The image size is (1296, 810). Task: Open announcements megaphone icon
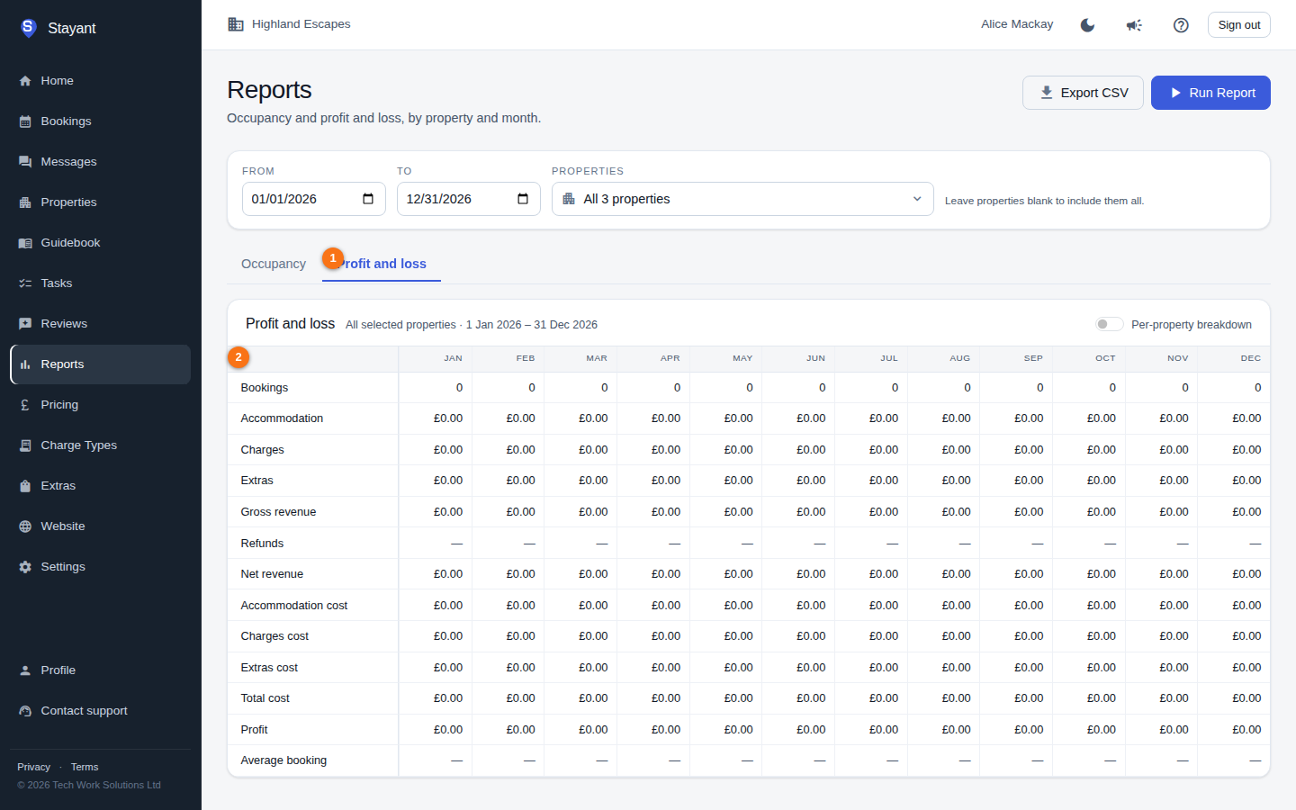click(x=1134, y=25)
